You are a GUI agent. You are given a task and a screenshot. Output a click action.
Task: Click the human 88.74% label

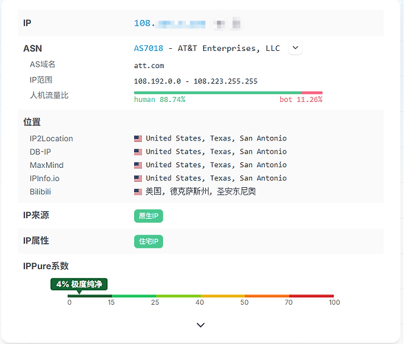pyautogui.click(x=160, y=99)
